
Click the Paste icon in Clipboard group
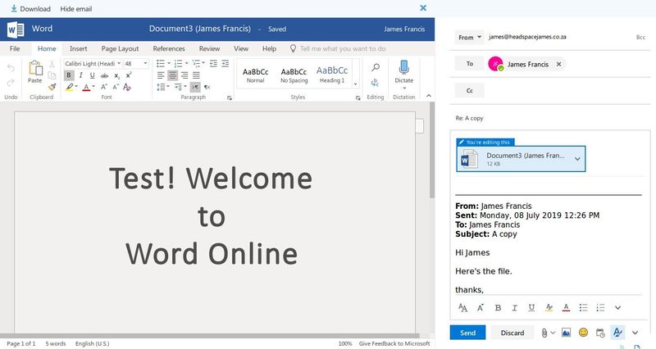(x=34, y=69)
